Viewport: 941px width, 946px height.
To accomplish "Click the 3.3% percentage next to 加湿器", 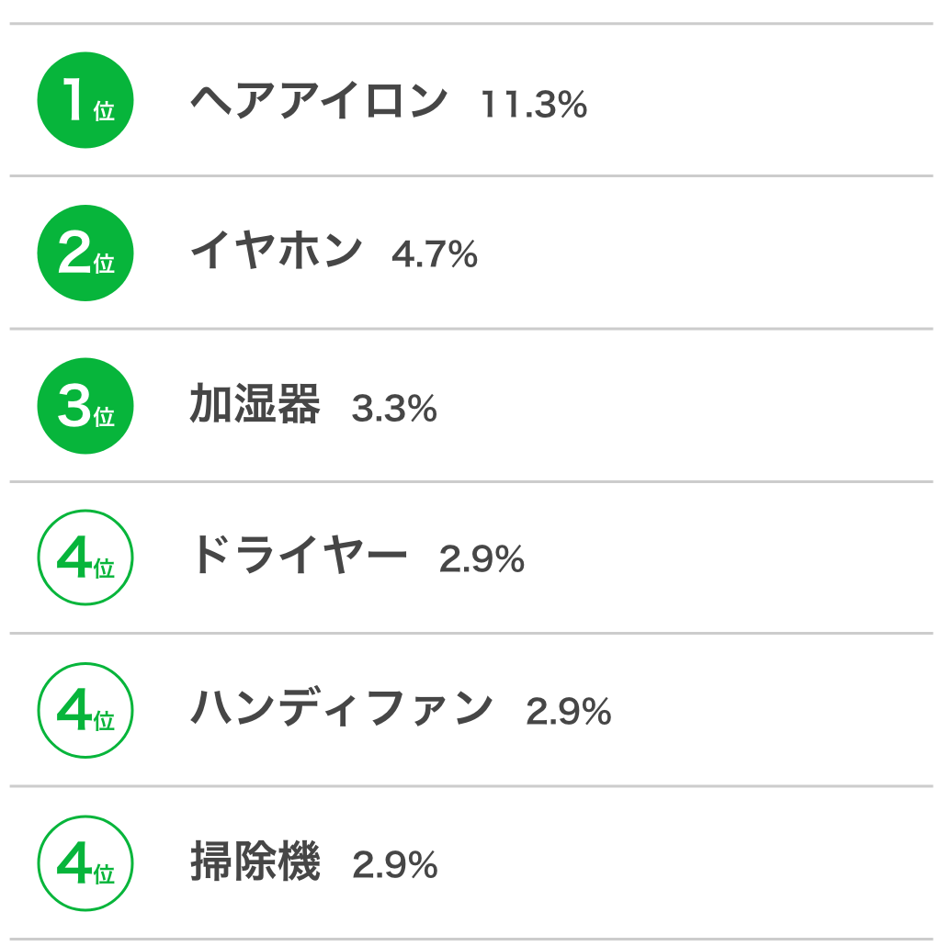I will click(x=394, y=409).
